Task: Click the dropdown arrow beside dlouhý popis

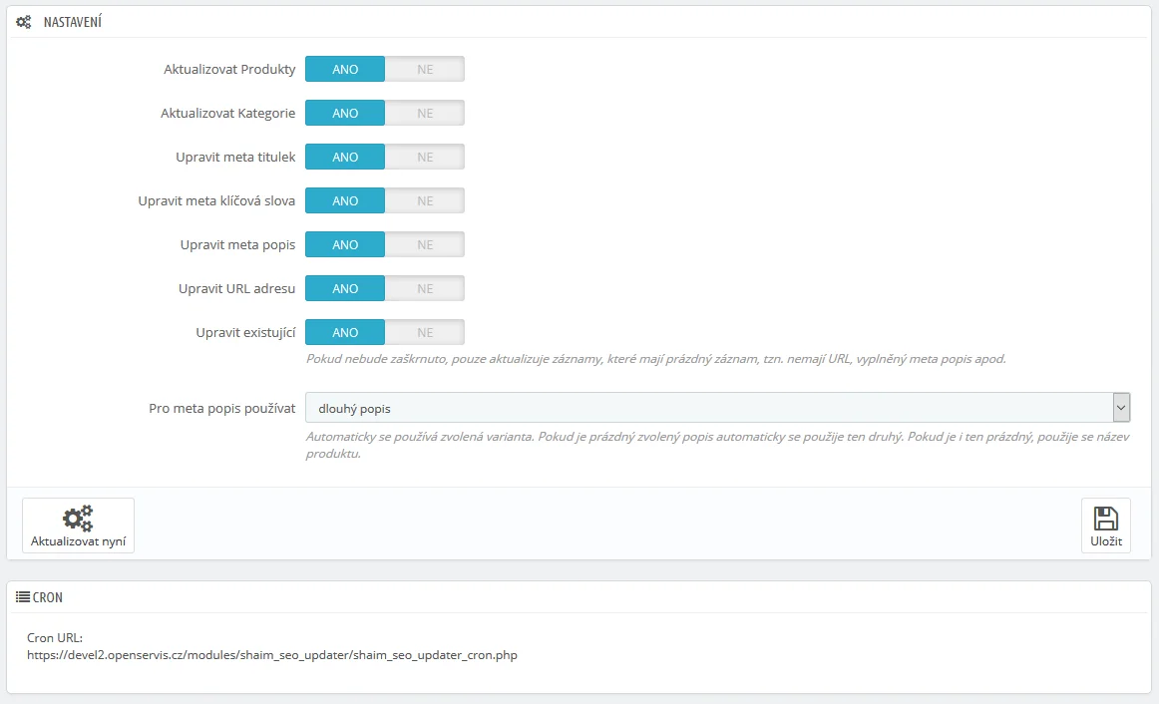Action: point(1121,408)
